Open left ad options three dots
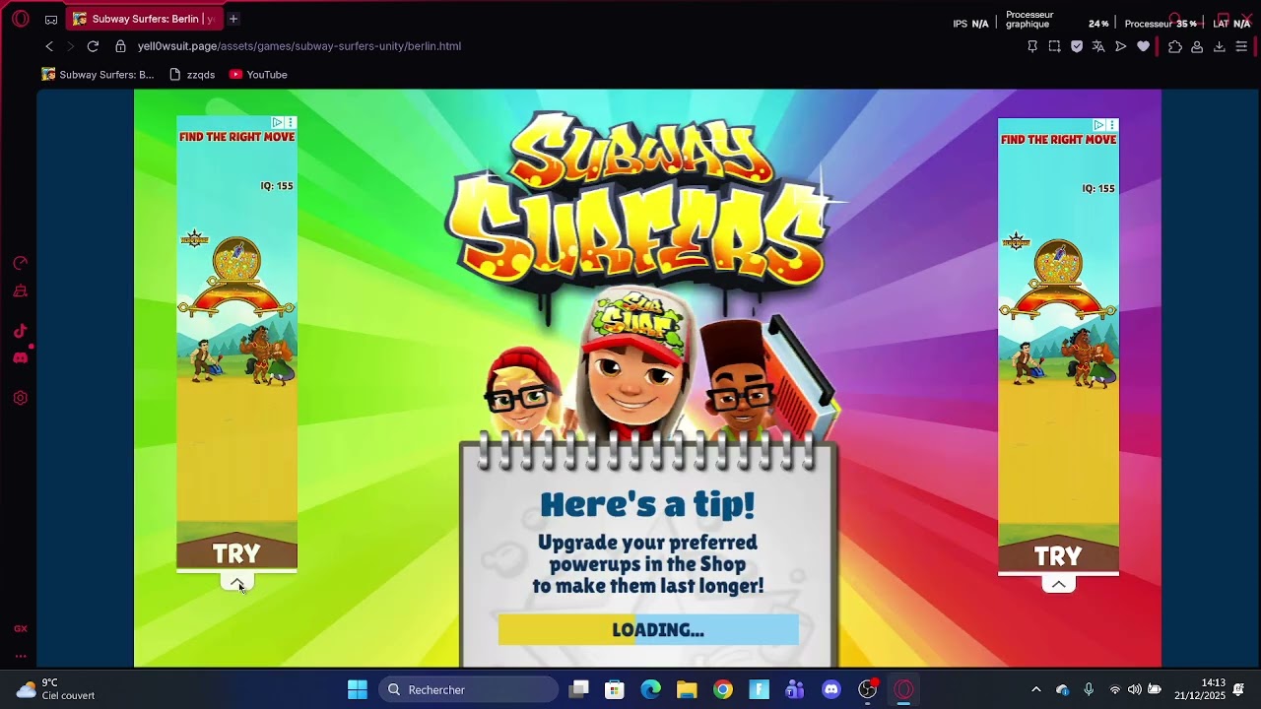Viewport: 1261px width, 709px height. [291, 122]
